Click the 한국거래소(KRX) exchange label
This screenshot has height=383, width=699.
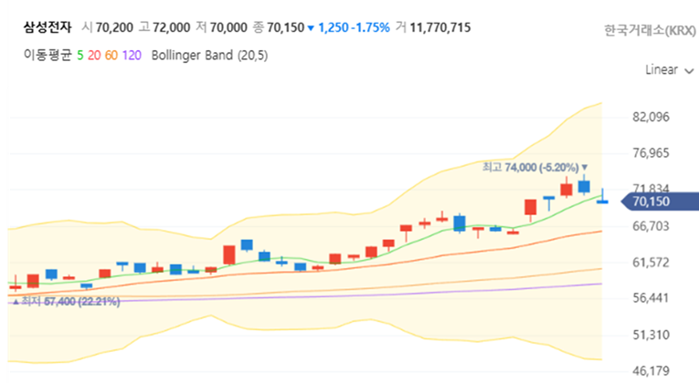[650, 31]
